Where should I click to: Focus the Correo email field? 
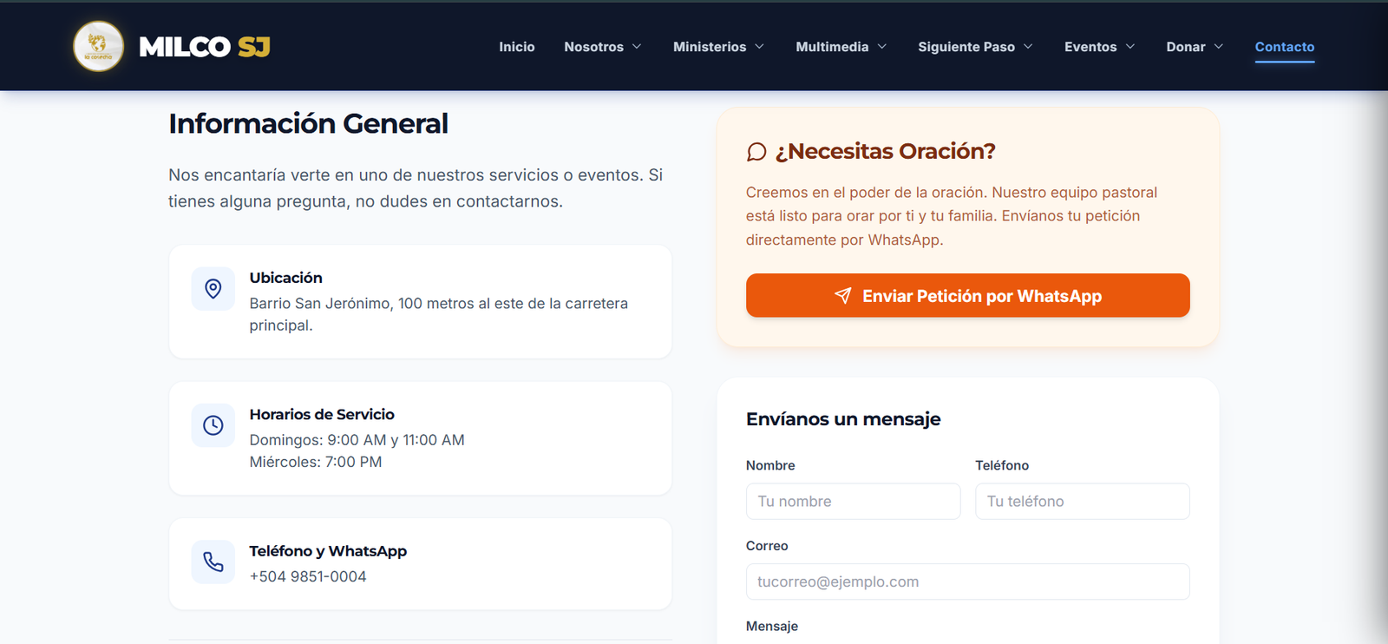[x=968, y=582]
